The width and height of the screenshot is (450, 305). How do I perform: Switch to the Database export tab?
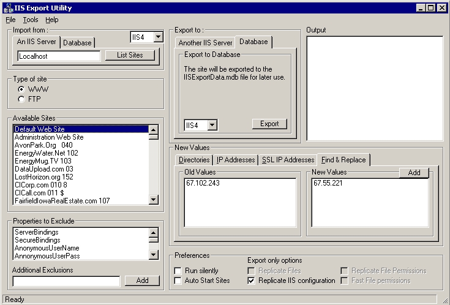click(x=253, y=42)
